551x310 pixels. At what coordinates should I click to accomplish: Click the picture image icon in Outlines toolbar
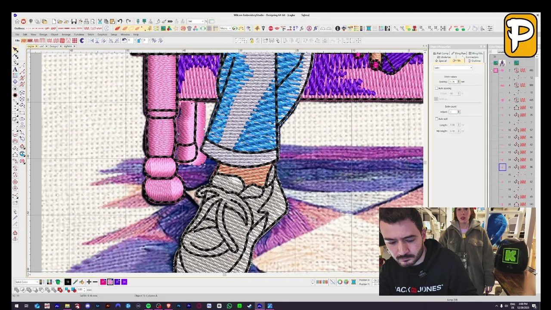(x=163, y=28)
